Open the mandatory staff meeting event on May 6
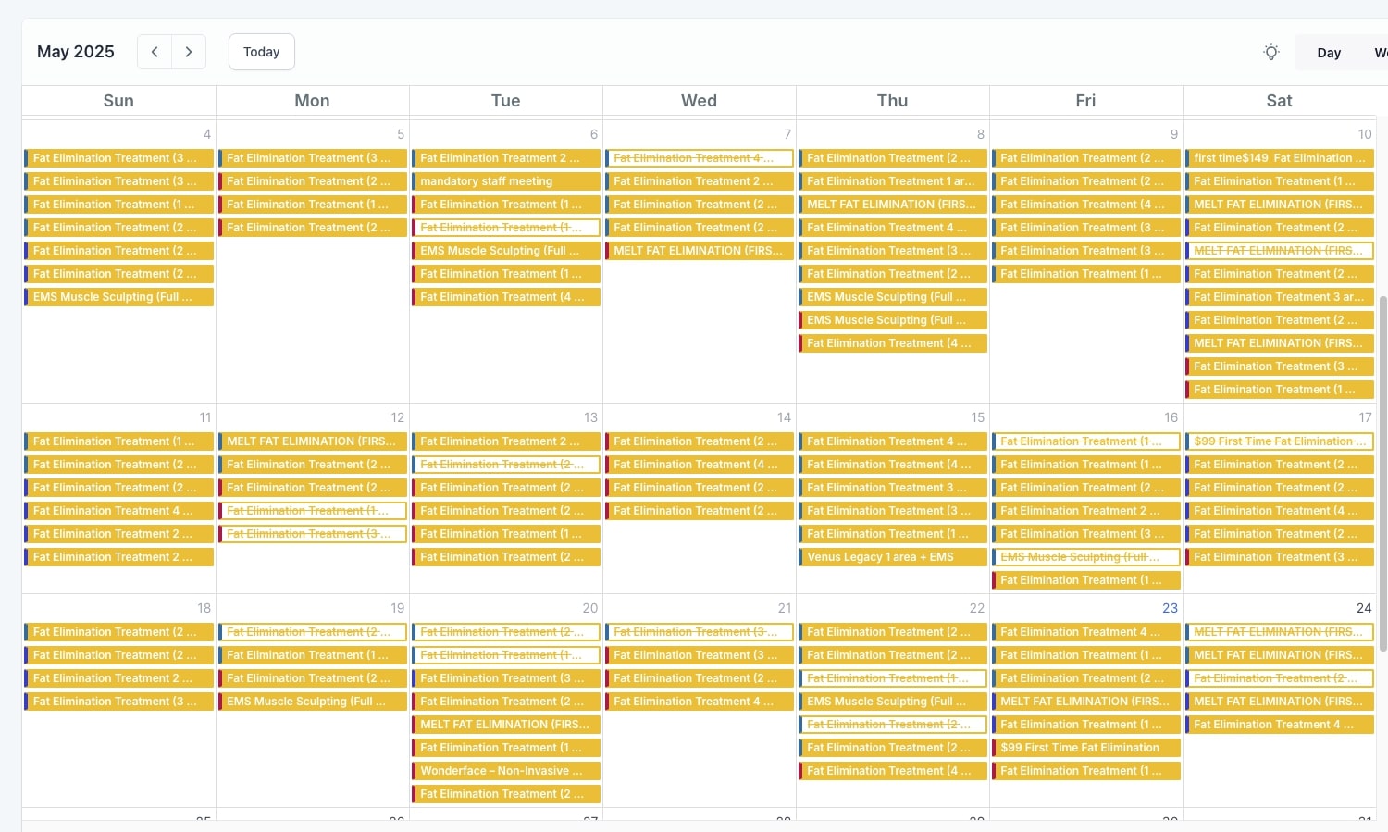 point(505,180)
